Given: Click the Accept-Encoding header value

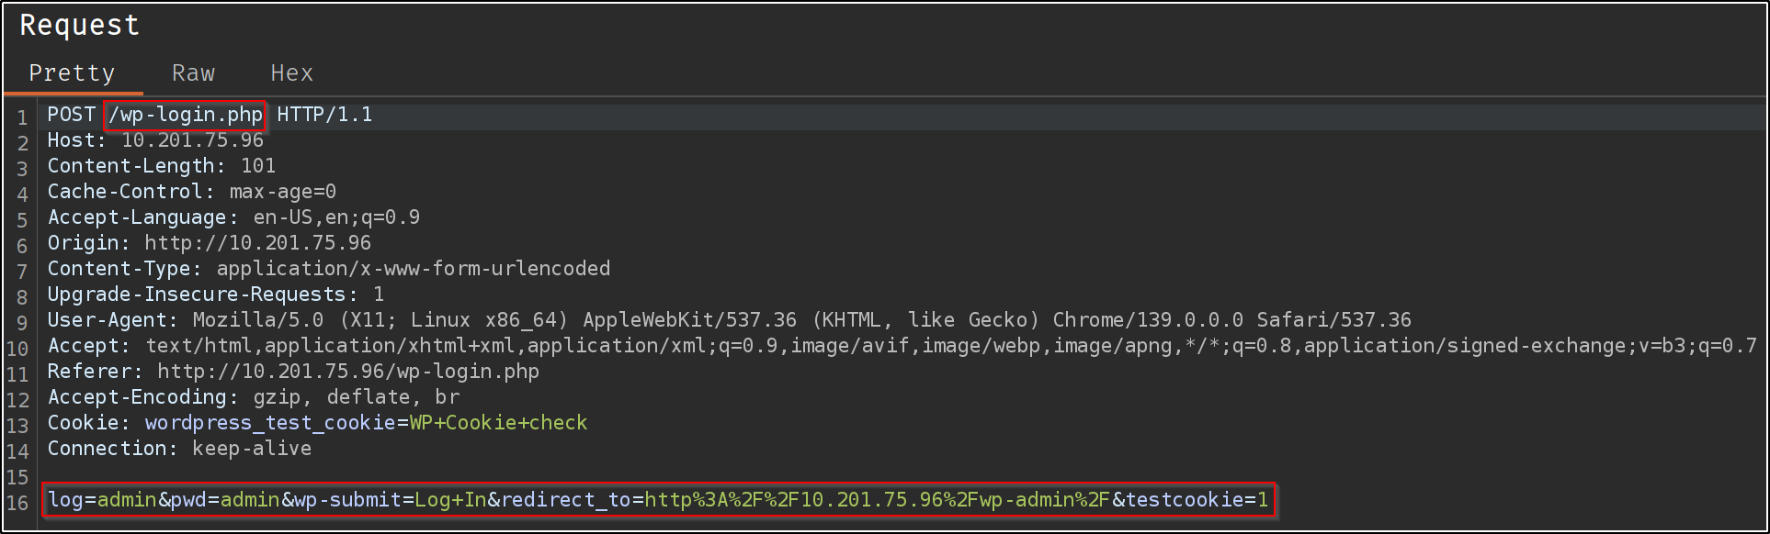Looking at the screenshot, I should click(356, 397).
